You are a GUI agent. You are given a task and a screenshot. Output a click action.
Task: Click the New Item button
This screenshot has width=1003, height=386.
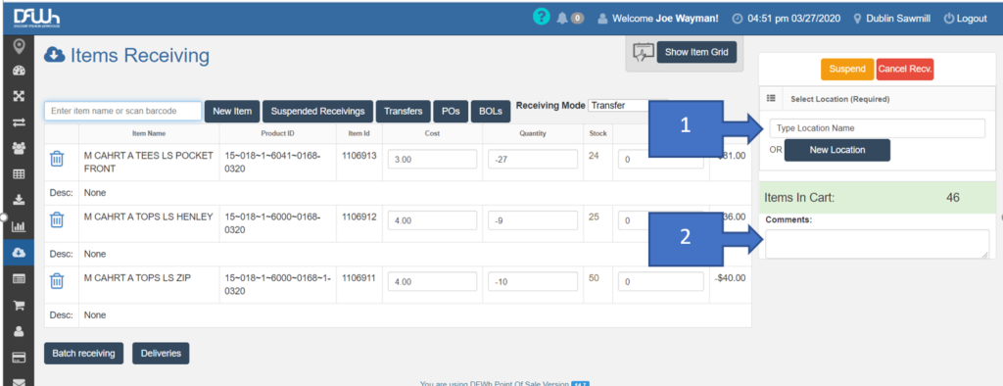(x=232, y=112)
